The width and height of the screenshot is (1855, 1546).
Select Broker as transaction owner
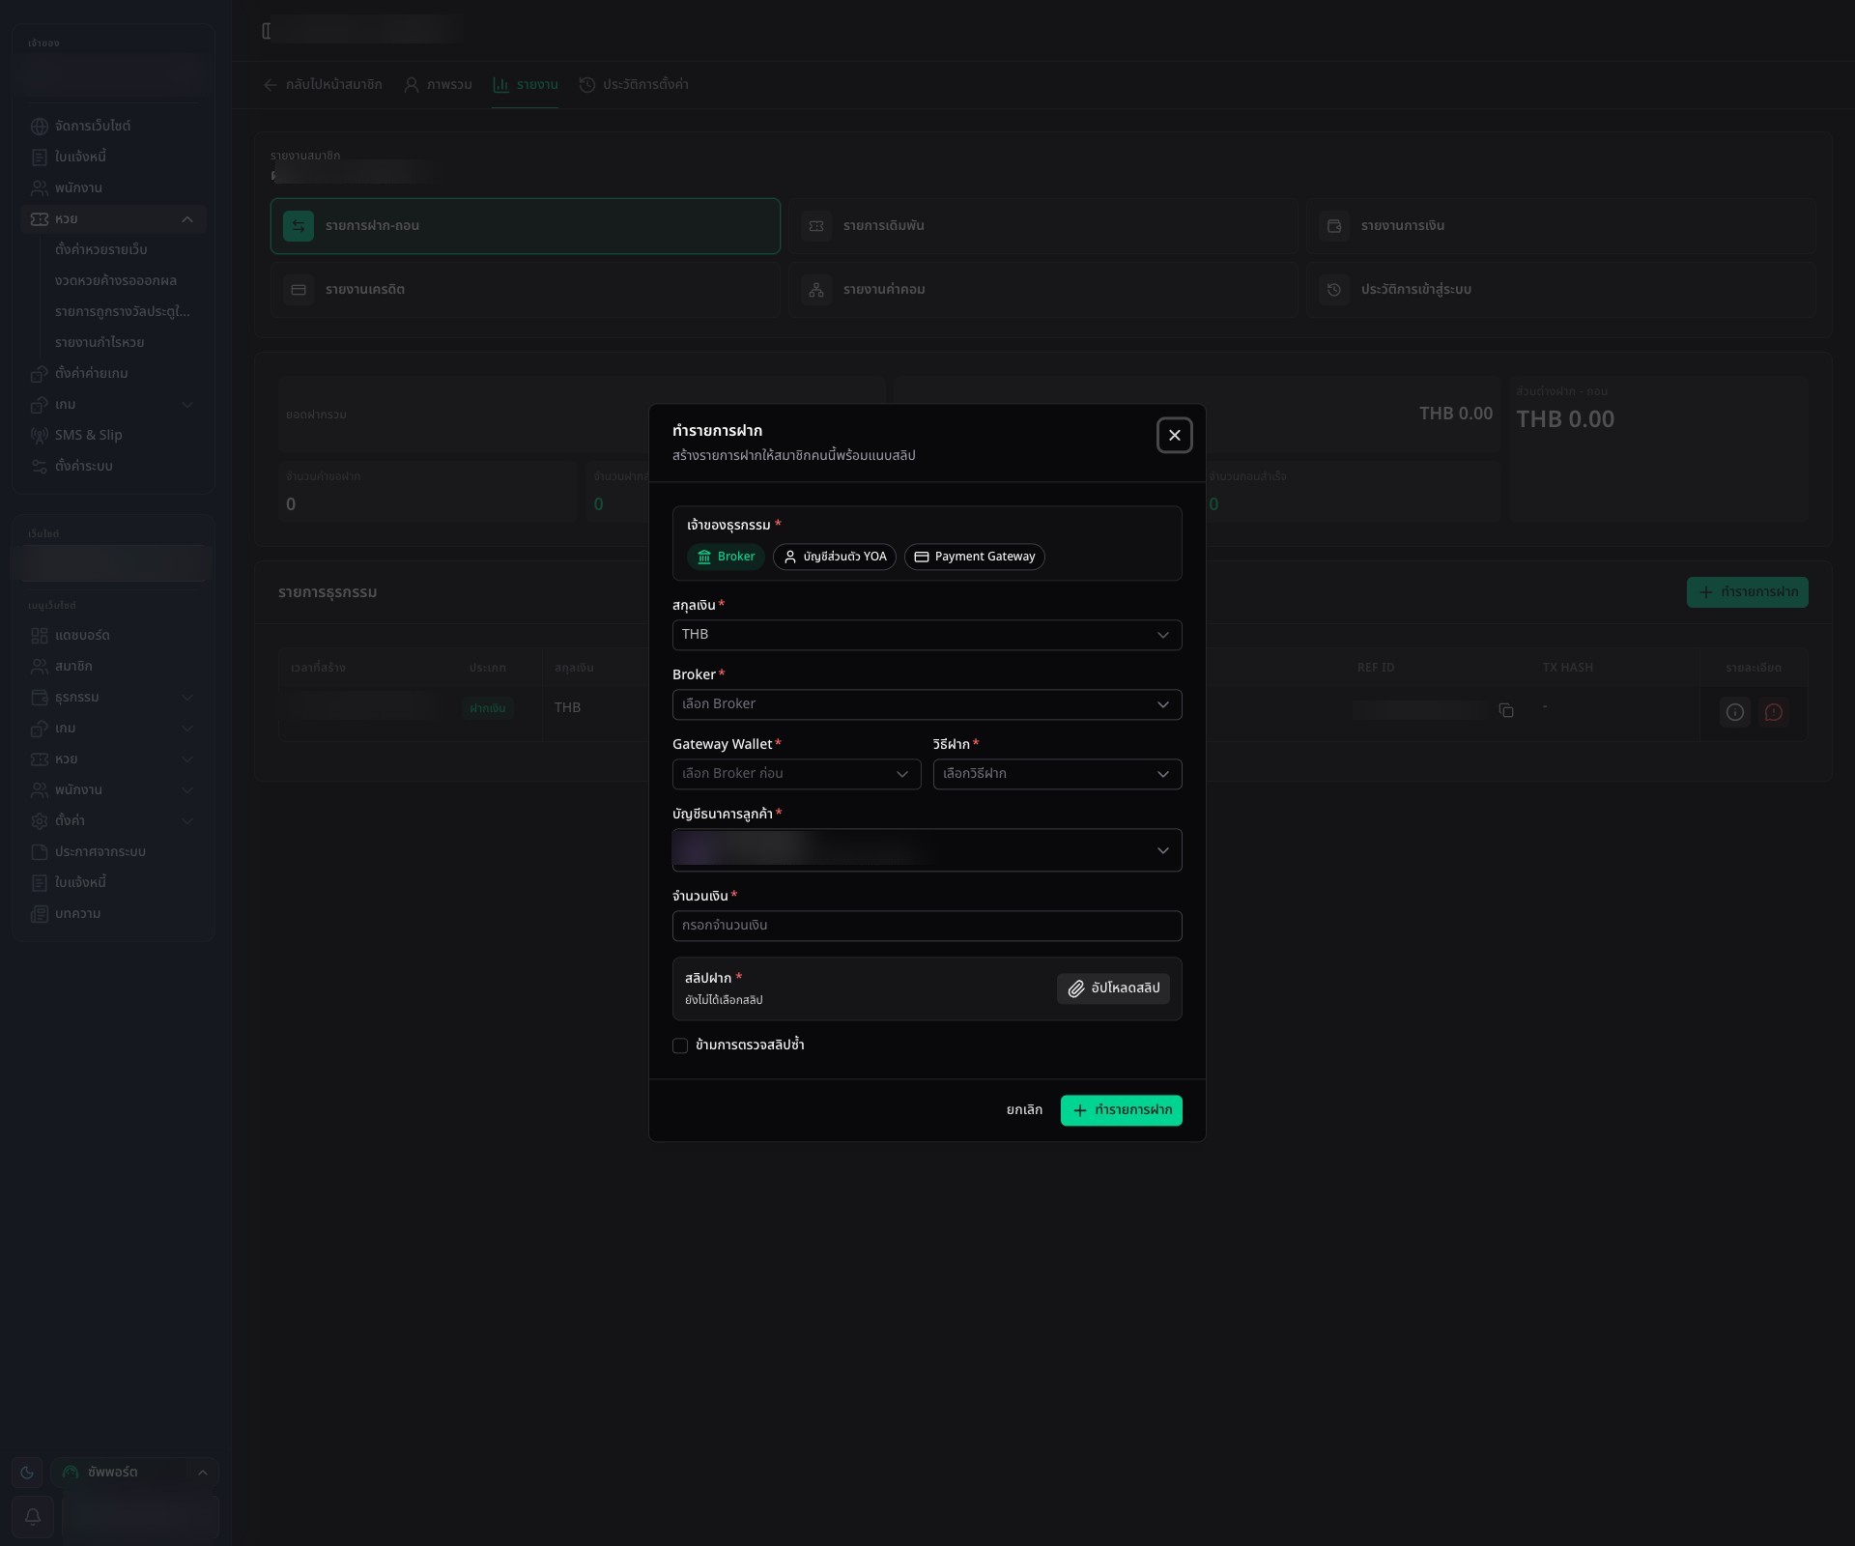(726, 557)
